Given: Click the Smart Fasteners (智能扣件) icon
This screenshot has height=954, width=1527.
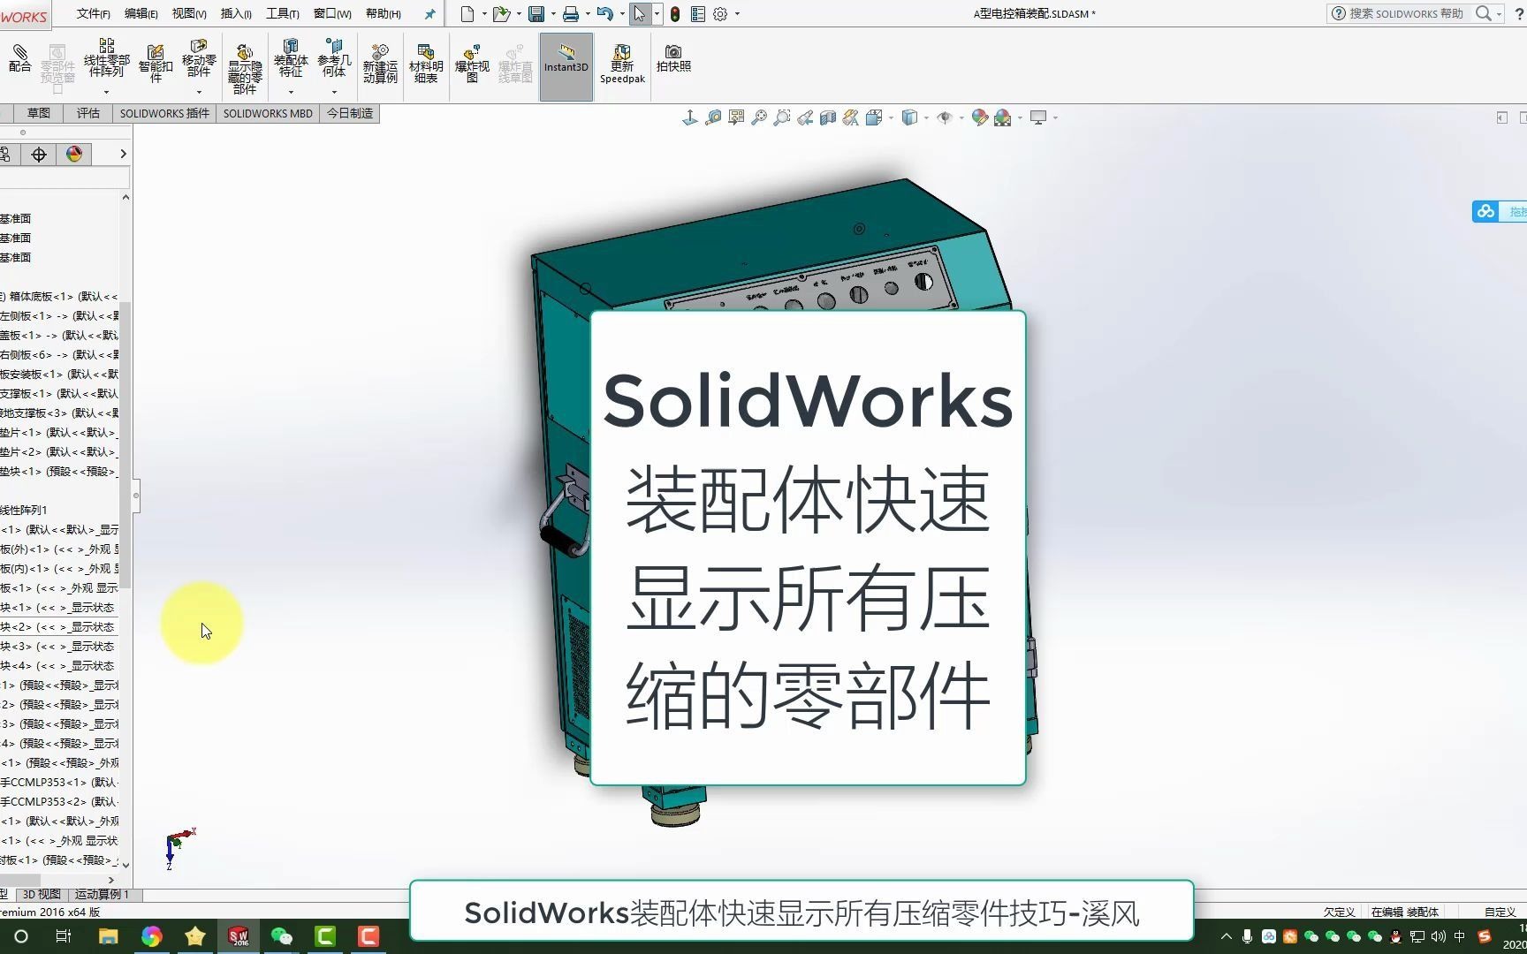Looking at the screenshot, I should 156,62.
